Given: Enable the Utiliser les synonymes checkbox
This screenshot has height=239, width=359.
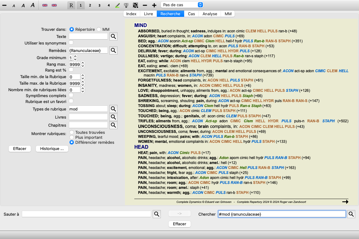Looking at the screenshot, I should point(71,43).
